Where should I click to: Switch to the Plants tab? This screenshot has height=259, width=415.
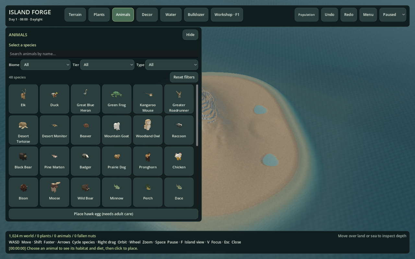tap(99, 15)
